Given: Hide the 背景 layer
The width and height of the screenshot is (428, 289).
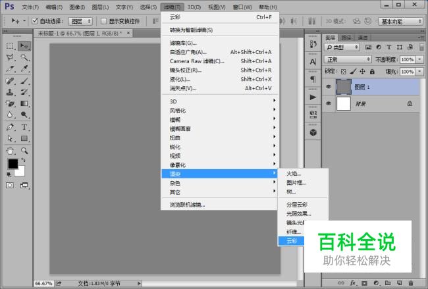Looking at the screenshot, I should click(x=329, y=103).
